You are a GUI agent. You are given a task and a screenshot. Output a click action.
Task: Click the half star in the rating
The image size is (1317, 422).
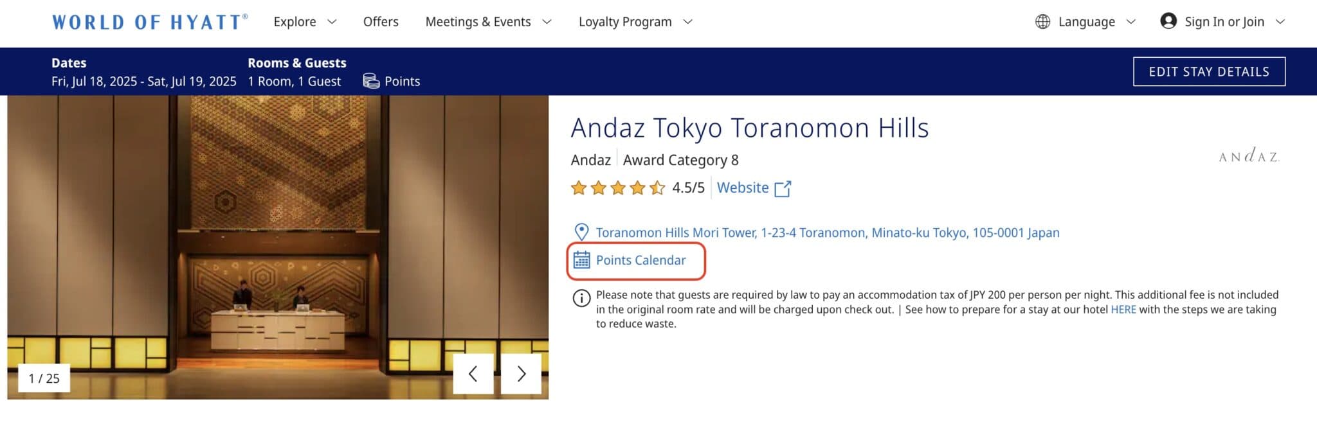657,188
